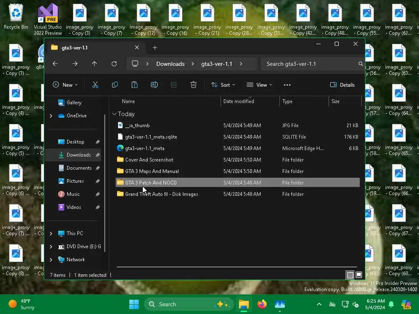
Task: Add a new tab with plus button
Action: point(155,48)
